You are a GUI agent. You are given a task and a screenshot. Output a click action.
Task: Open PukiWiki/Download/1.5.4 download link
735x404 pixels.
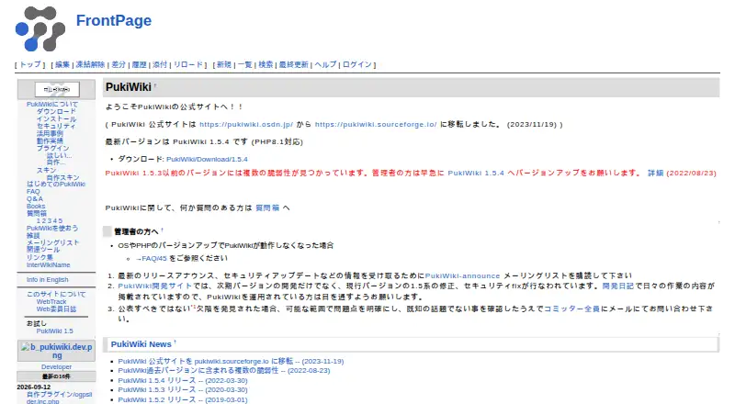[x=207, y=160]
